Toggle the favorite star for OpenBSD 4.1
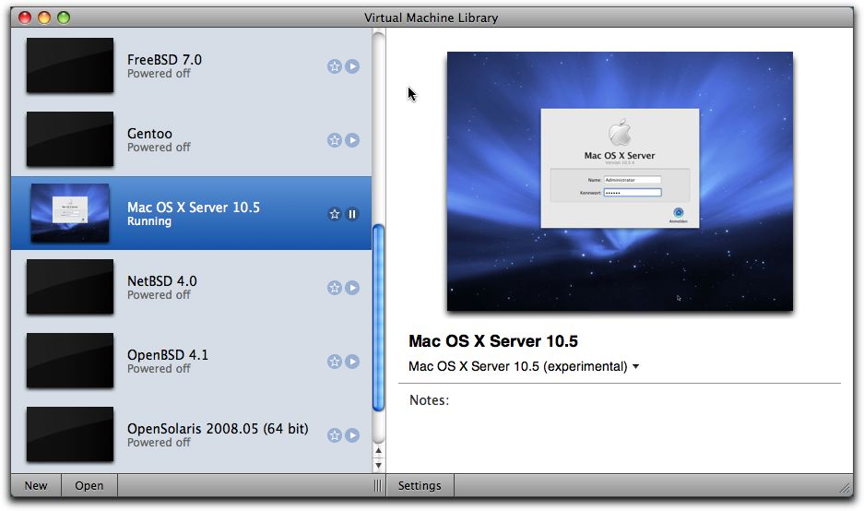864x511 pixels. point(335,362)
